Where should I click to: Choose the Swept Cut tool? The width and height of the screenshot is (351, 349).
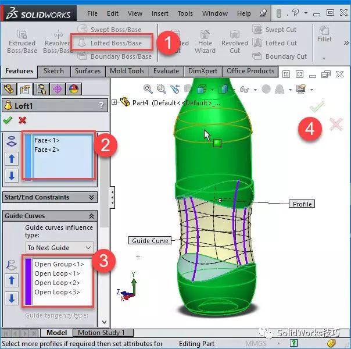274,29
